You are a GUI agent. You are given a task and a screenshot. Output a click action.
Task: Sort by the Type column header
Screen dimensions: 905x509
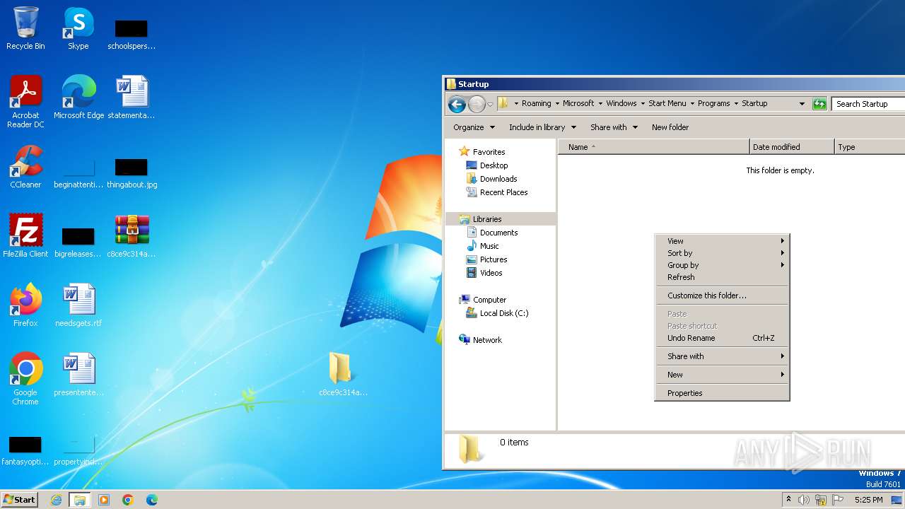pos(870,147)
